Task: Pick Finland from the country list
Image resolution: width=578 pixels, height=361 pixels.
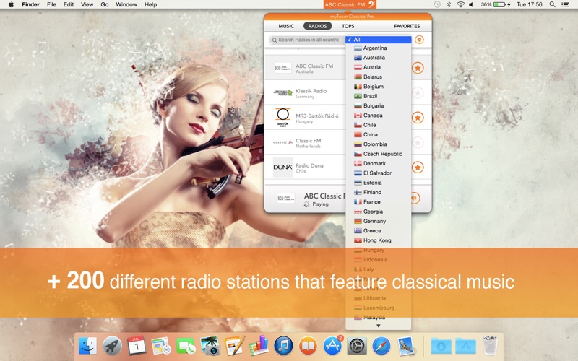Action: pyautogui.click(x=378, y=192)
